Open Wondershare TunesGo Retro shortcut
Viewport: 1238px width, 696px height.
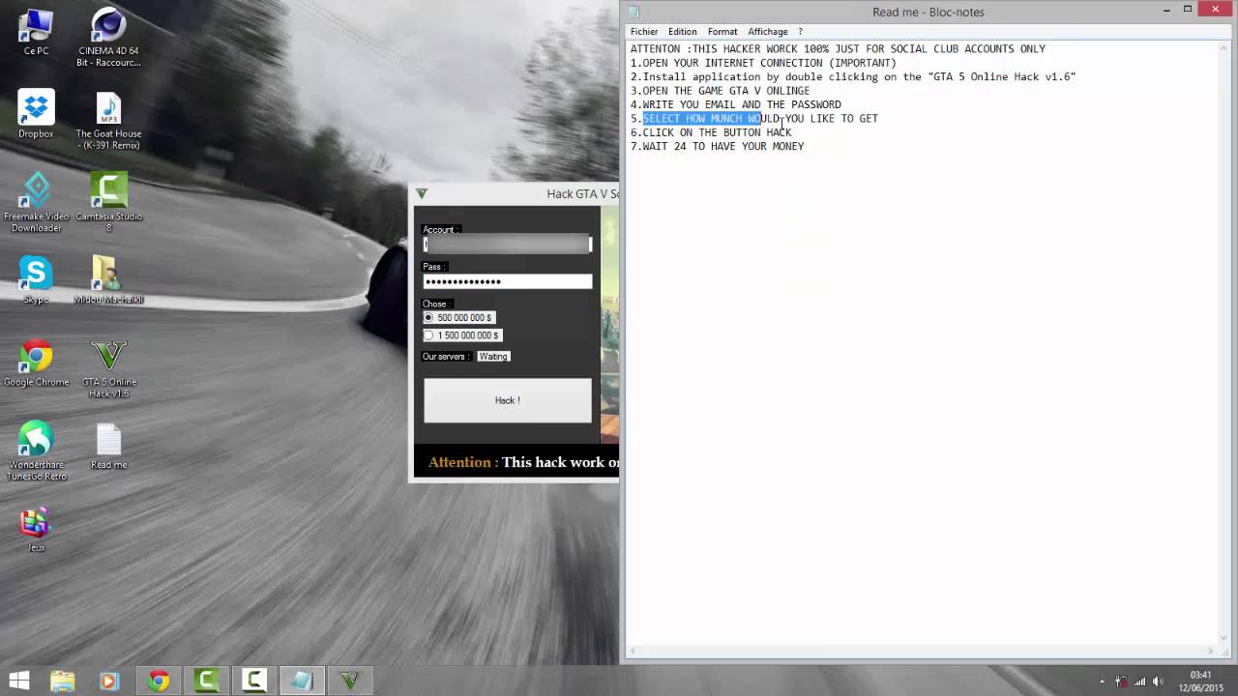36,451
